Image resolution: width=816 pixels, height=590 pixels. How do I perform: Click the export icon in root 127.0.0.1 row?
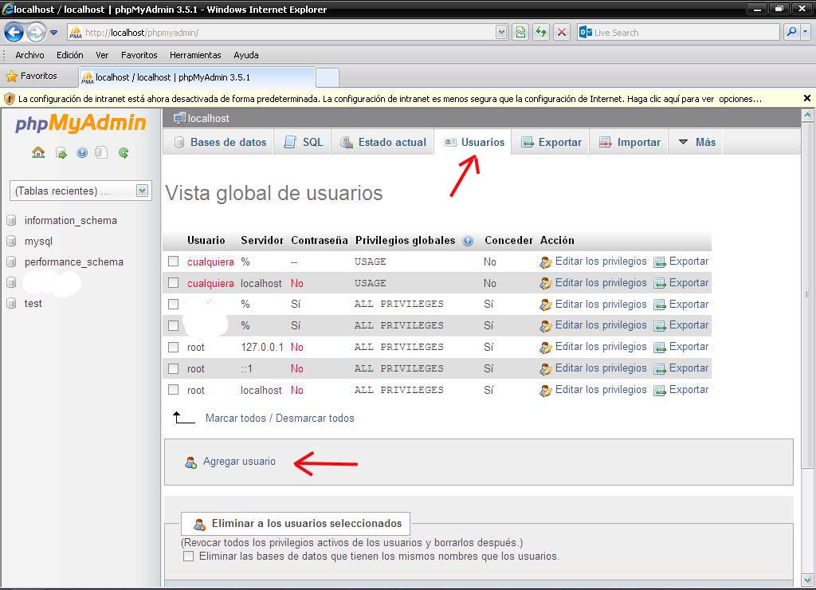click(659, 348)
